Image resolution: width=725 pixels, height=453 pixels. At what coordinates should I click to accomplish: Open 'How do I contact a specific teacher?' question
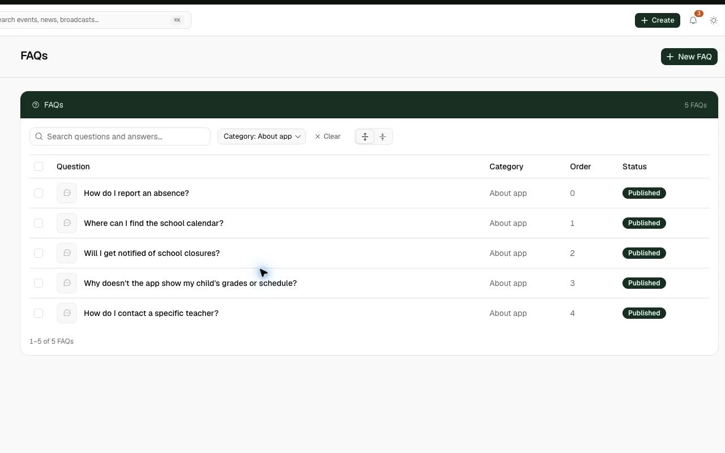[x=151, y=313]
